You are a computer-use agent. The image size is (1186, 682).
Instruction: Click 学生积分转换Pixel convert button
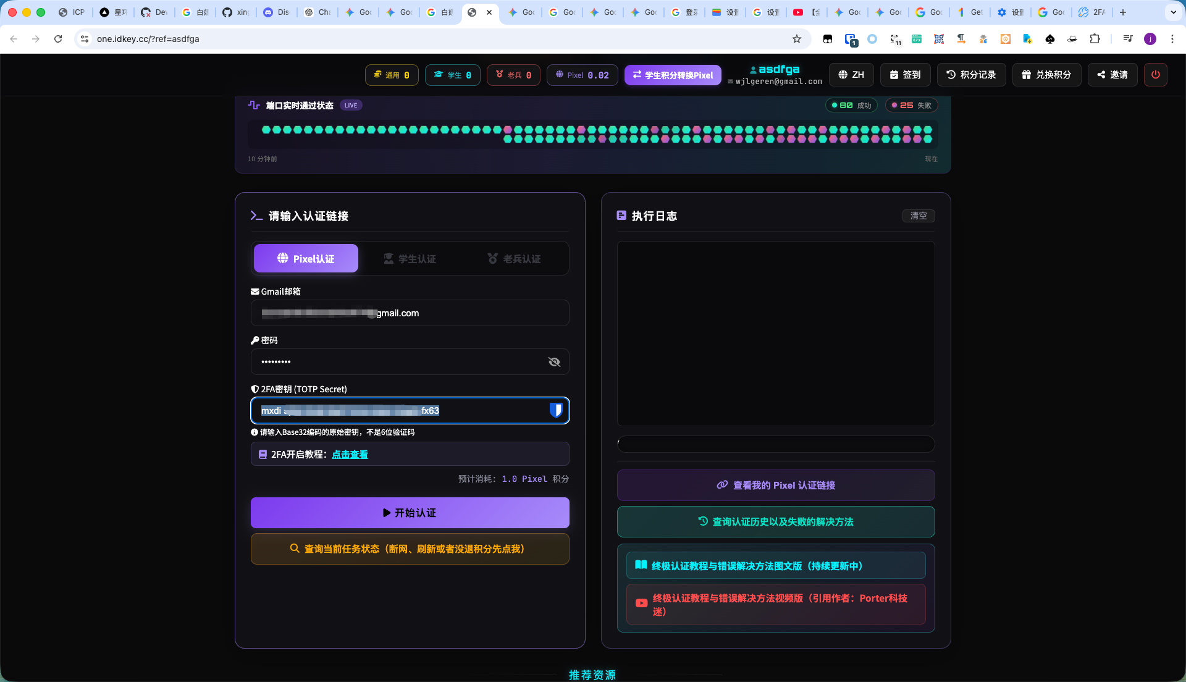(x=673, y=75)
